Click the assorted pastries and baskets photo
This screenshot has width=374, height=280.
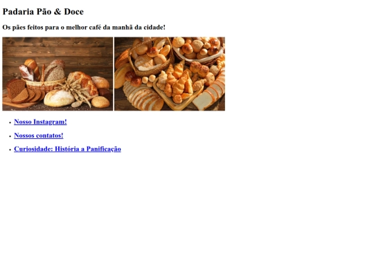tap(170, 74)
